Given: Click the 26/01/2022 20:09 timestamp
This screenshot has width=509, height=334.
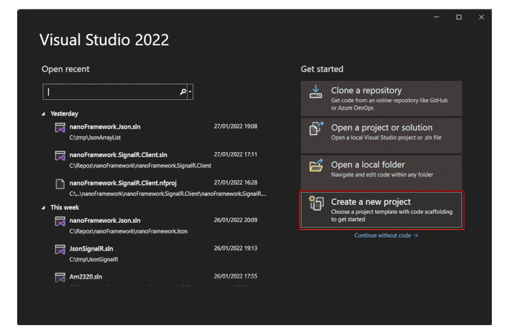Looking at the screenshot, I should tap(235, 220).
